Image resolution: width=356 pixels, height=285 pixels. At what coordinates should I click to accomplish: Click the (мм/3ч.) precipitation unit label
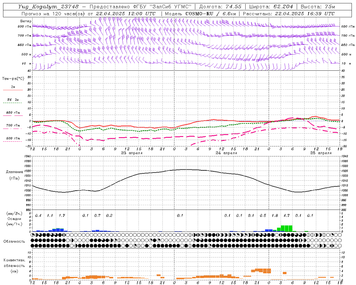click(14, 213)
